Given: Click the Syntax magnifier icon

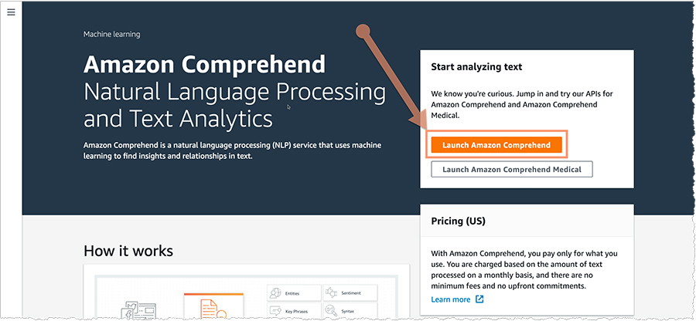Looking at the screenshot, I should (x=332, y=310).
